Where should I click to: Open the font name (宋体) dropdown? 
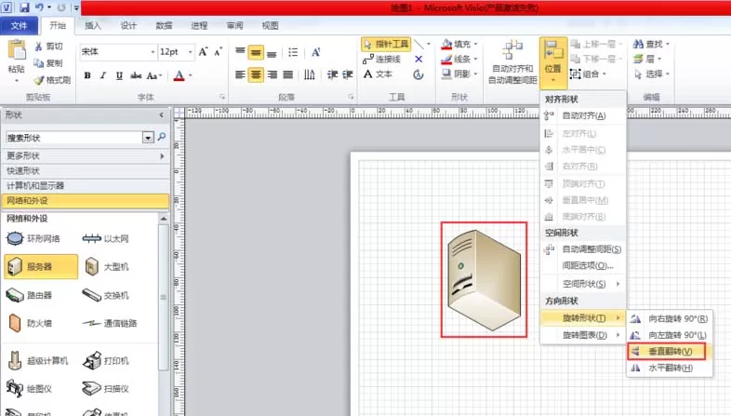coord(153,52)
